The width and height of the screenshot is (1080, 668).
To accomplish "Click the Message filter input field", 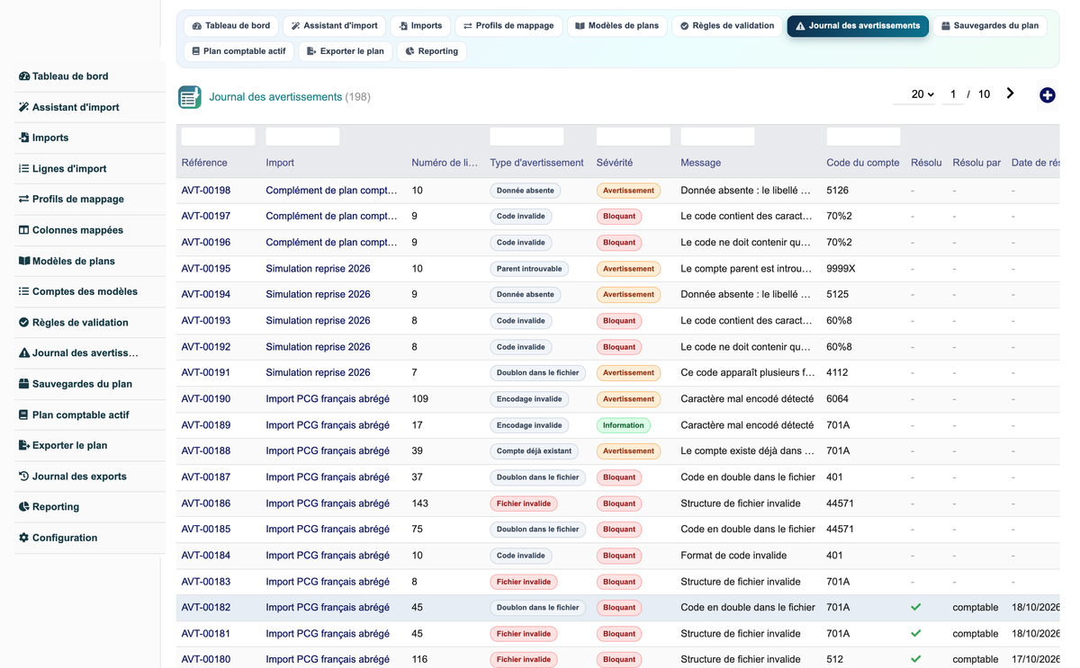I will click(x=718, y=137).
